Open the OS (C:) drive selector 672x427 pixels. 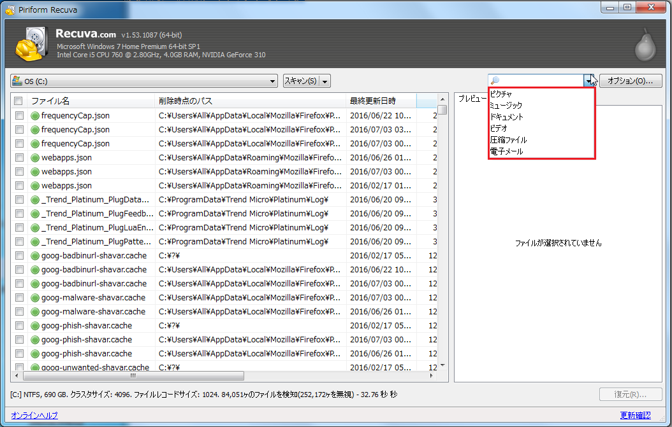pos(144,81)
